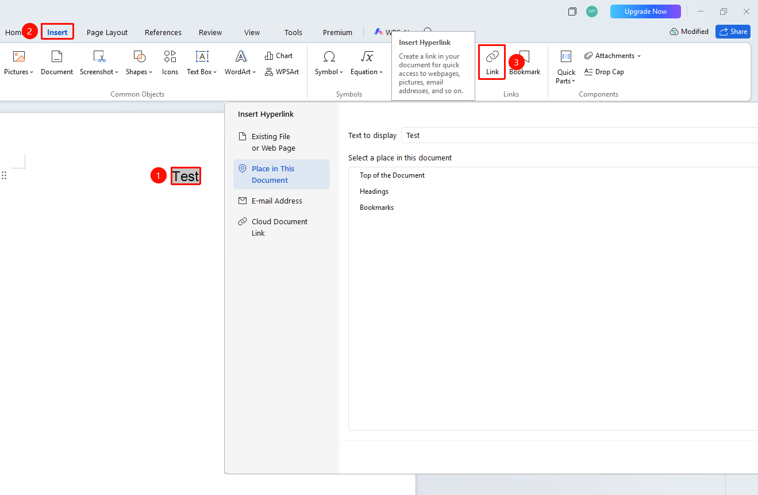Select Top of the Document entry
Screen dimensions: 758x495
point(393,175)
